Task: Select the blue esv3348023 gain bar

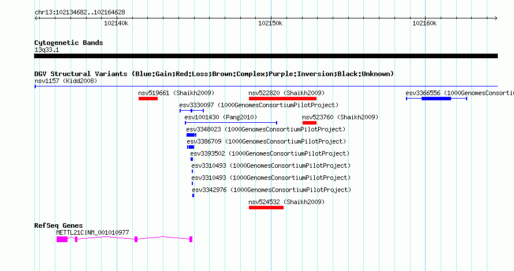Action: (191, 135)
